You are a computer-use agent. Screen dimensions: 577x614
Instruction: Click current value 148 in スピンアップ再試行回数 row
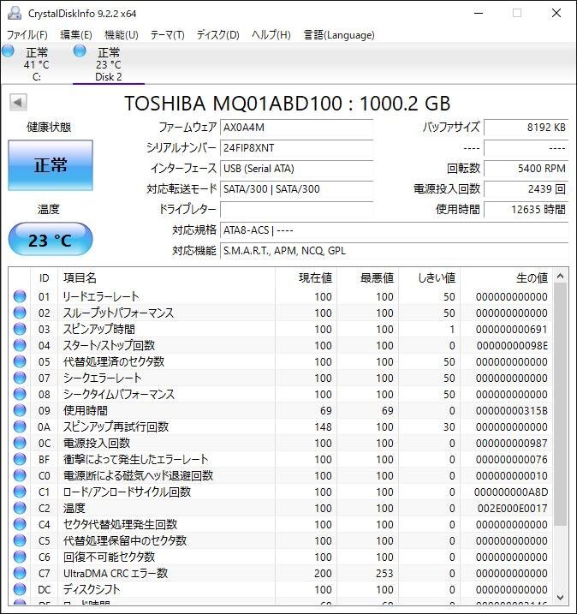[323, 426]
